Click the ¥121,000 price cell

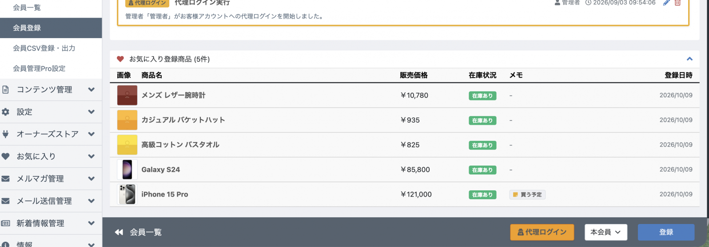[x=416, y=194]
